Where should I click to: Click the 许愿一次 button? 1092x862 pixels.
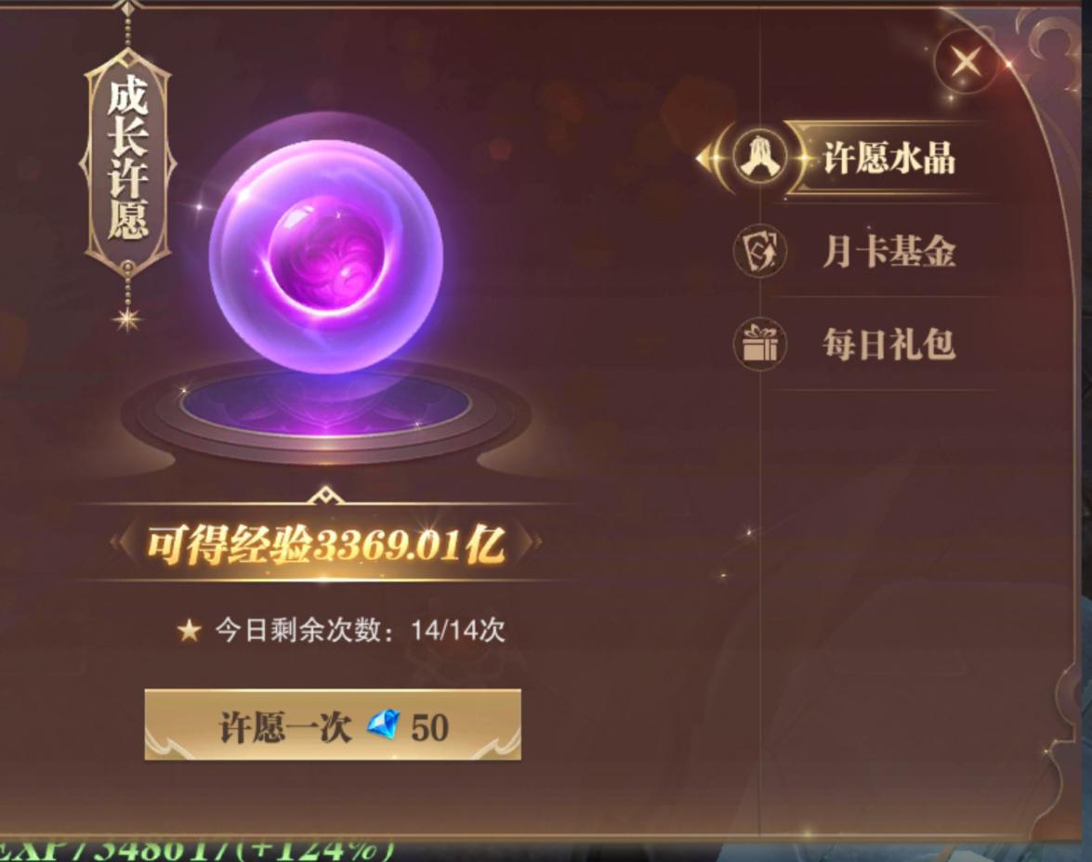(x=332, y=725)
